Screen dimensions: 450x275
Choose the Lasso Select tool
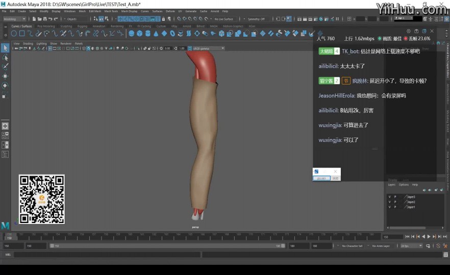coord(5,58)
